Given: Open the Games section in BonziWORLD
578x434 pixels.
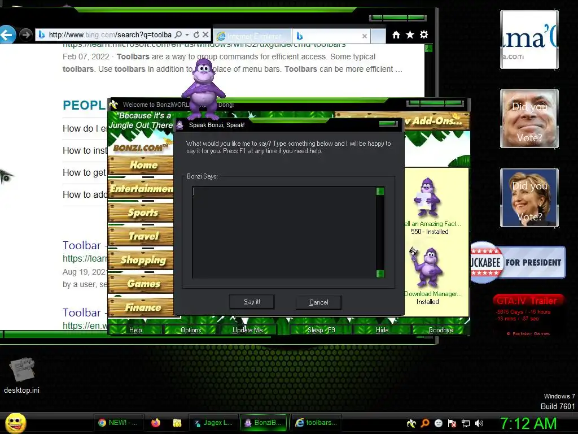Looking at the screenshot, I should pyautogui.click(x=141, y=284).
